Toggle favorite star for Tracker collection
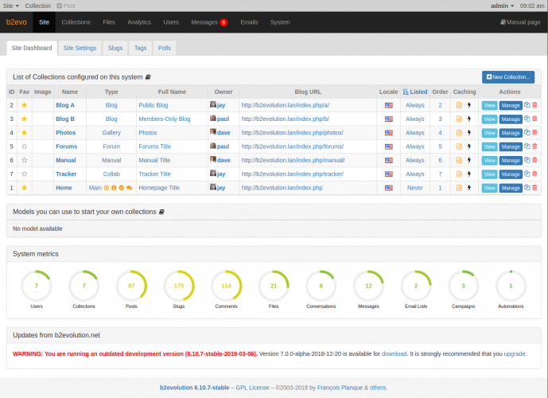Viewport: 548px width, 398px height. 24,174
